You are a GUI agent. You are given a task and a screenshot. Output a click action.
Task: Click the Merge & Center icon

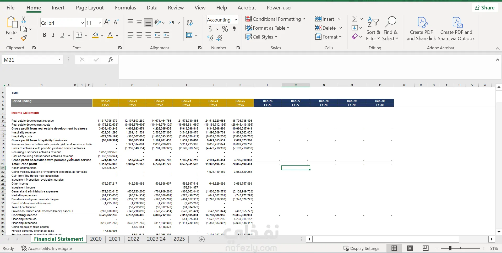coord(189,35)
